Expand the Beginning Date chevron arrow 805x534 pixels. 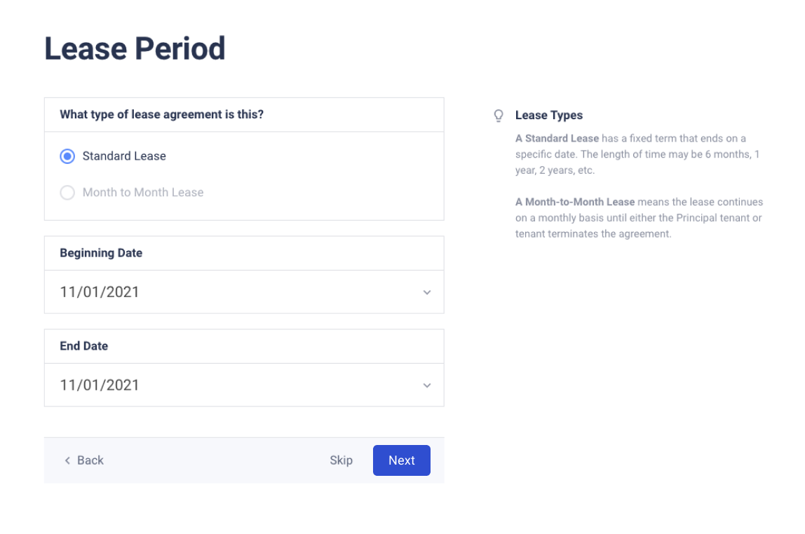coord(426,292)
